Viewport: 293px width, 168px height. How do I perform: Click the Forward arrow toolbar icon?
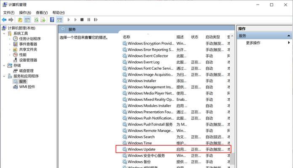pyautogui.click(x=11, y=20)
